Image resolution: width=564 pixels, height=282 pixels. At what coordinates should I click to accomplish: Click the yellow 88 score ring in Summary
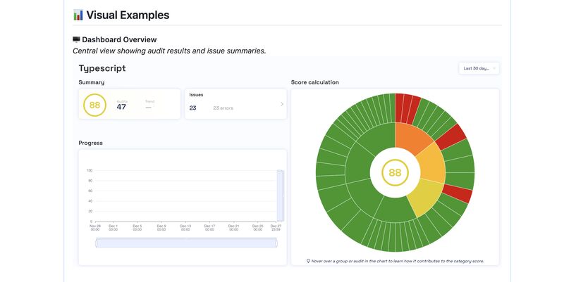tap(94, 105)
